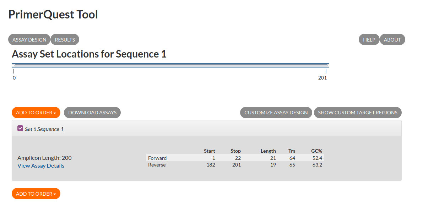Click the Reverse primer Tm value 65

(292, 165)
